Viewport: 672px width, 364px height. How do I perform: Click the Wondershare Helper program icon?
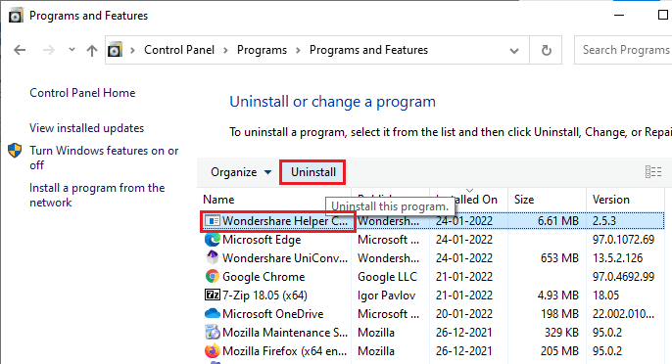[x=213, y=221]
